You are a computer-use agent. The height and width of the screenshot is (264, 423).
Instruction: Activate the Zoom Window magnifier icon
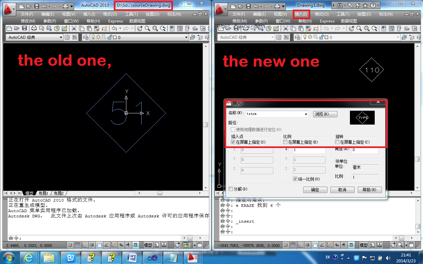(x=155, y=28)
